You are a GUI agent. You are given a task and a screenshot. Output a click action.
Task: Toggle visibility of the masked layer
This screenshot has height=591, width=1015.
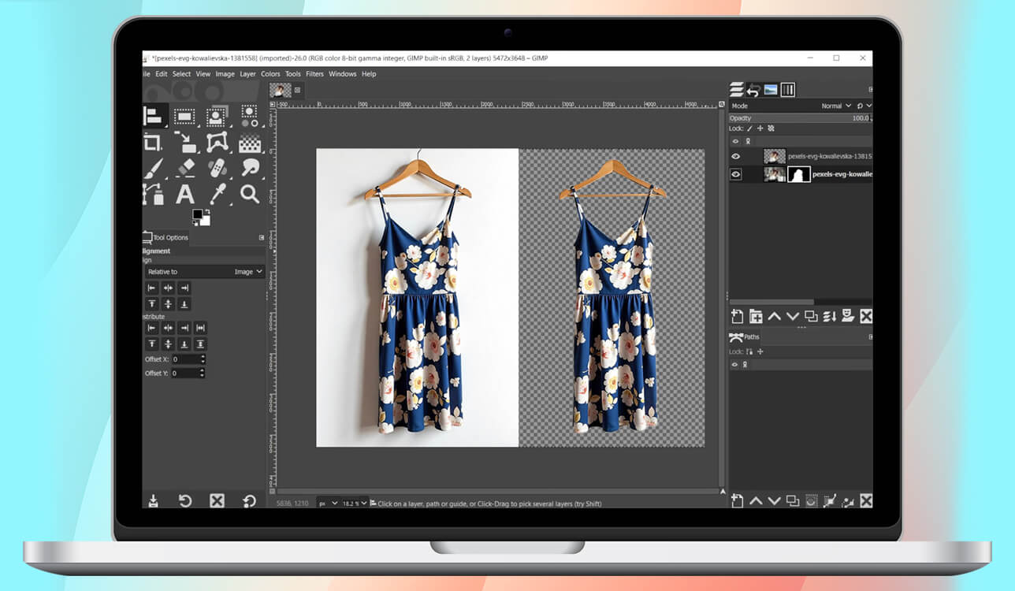735,173
